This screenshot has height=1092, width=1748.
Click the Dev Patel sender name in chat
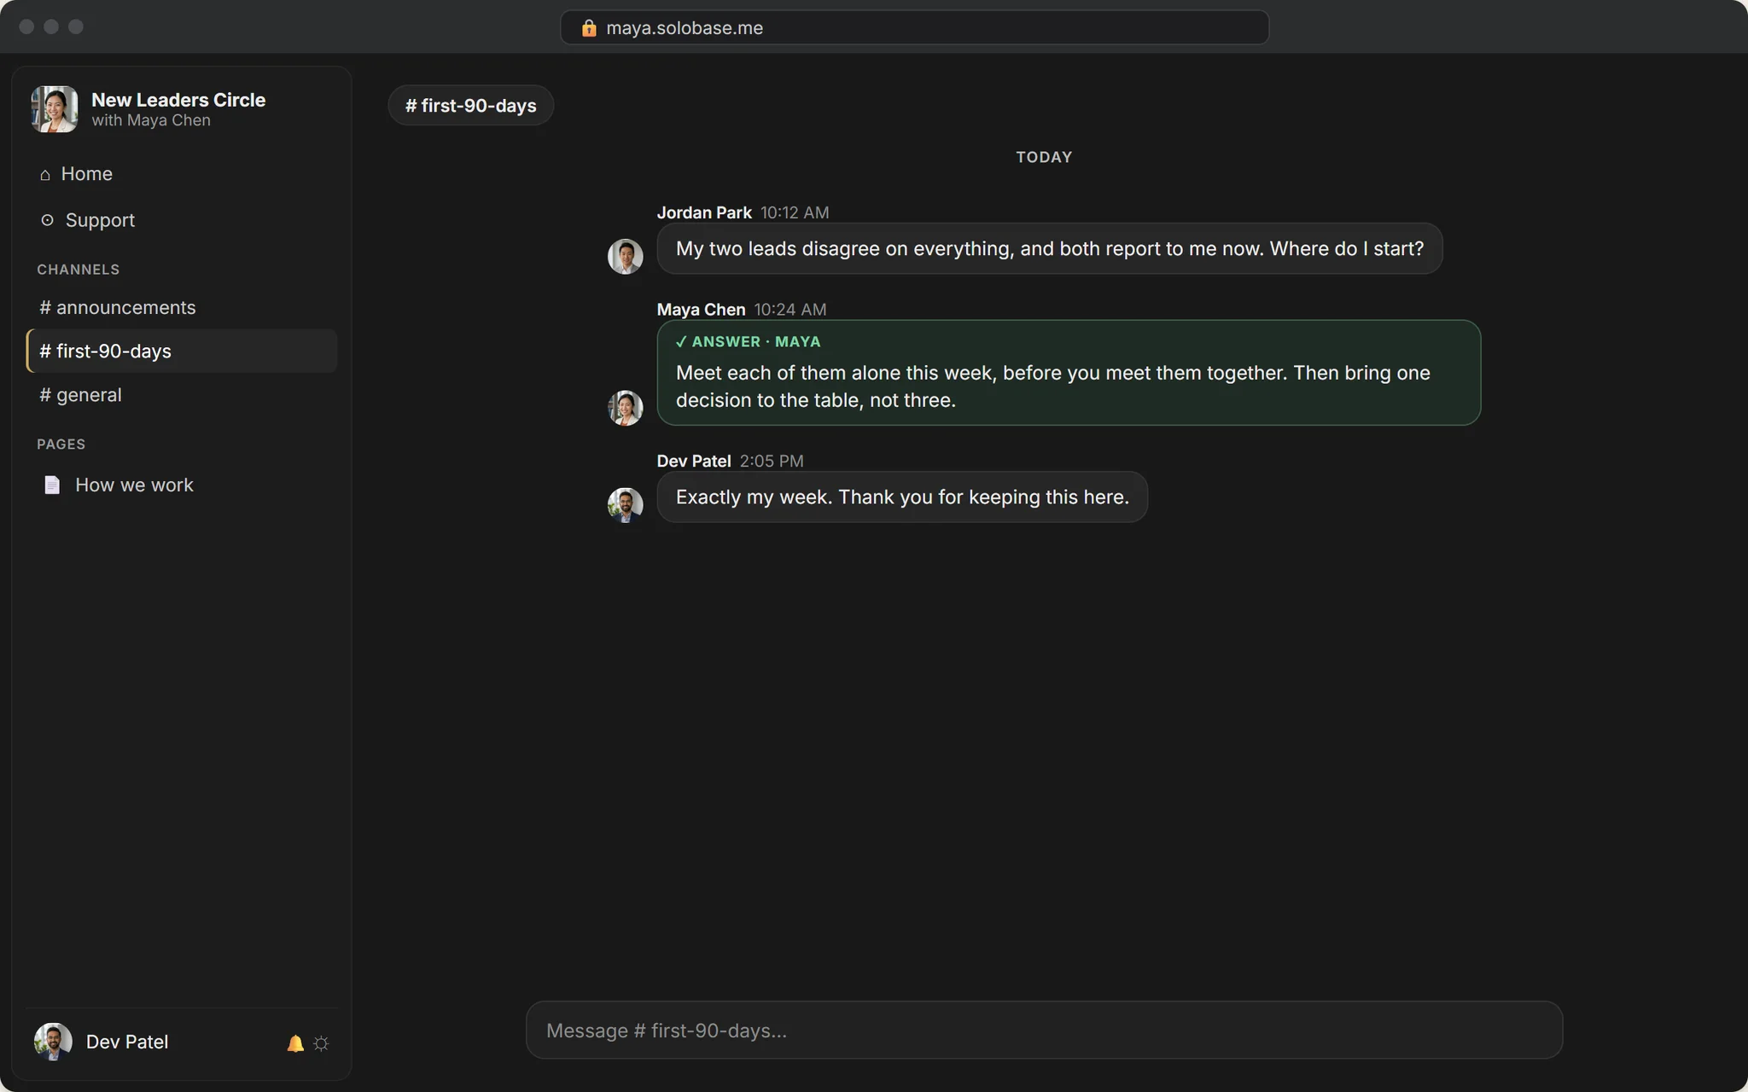pos(694,461)
